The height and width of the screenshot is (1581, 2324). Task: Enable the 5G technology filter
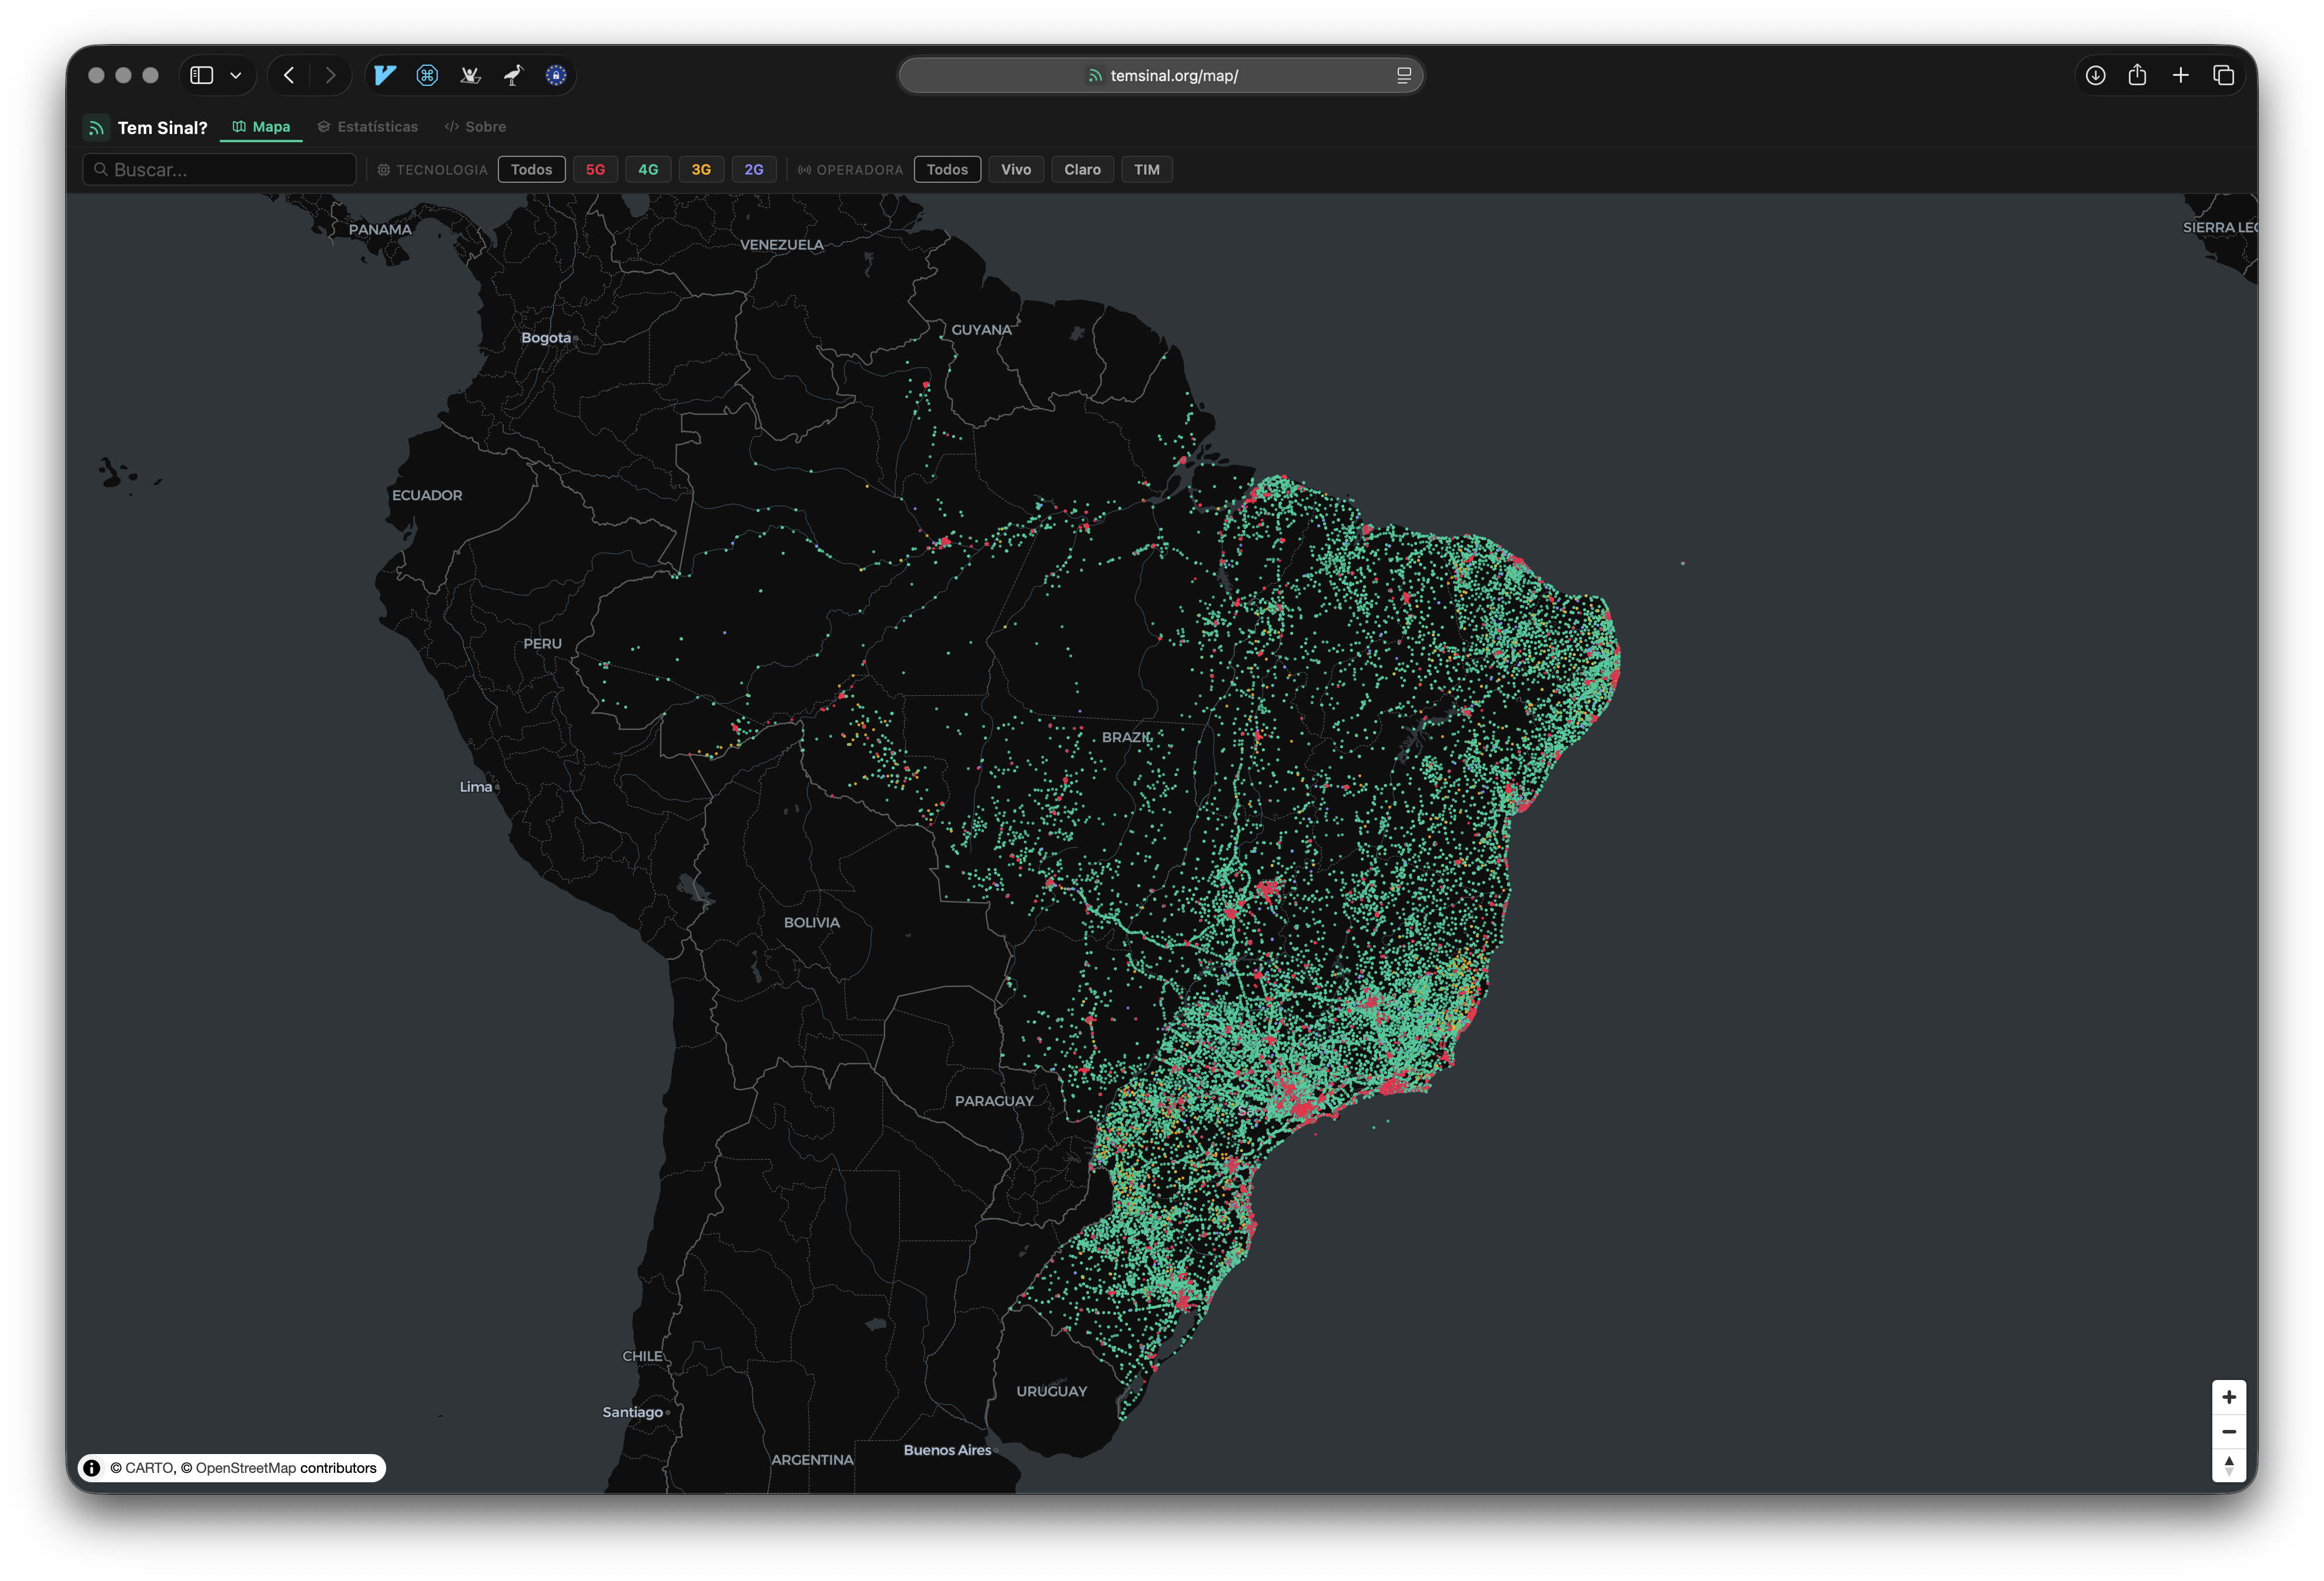pos(595,169)
